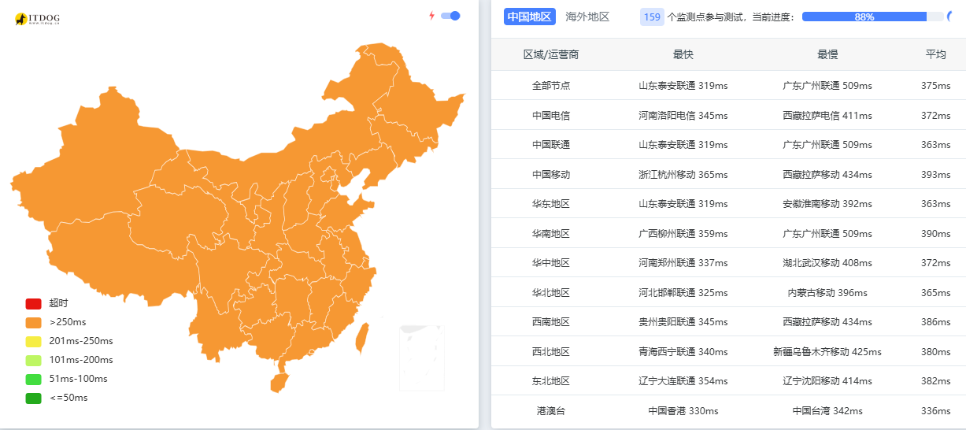966x430 pixels.
Task: Click the 159 monitoring points badge
Action: (652, 17)
